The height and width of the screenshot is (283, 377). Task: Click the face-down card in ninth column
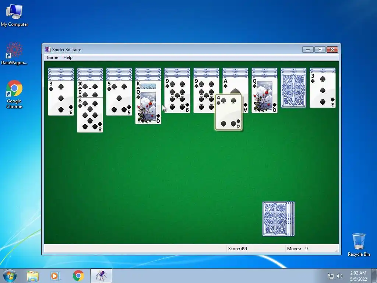click(293, 90)
